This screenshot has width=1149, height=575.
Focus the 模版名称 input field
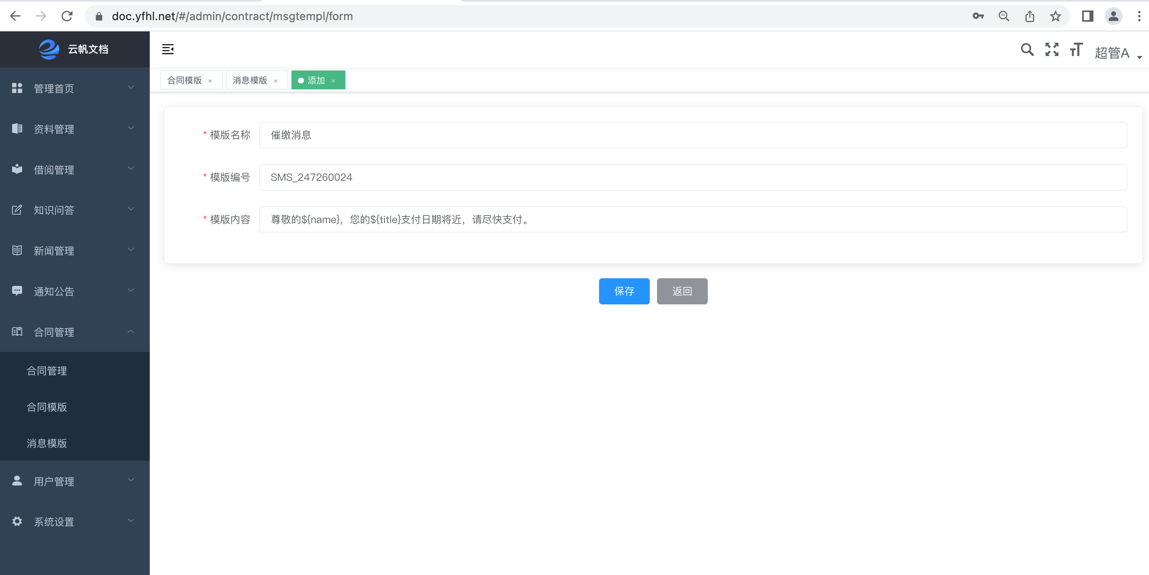pos(693,135)
